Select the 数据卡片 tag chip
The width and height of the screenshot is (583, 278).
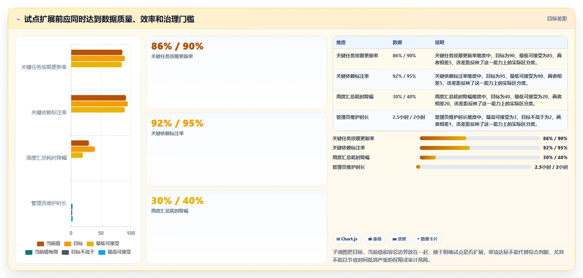click(x=427, y=239)
